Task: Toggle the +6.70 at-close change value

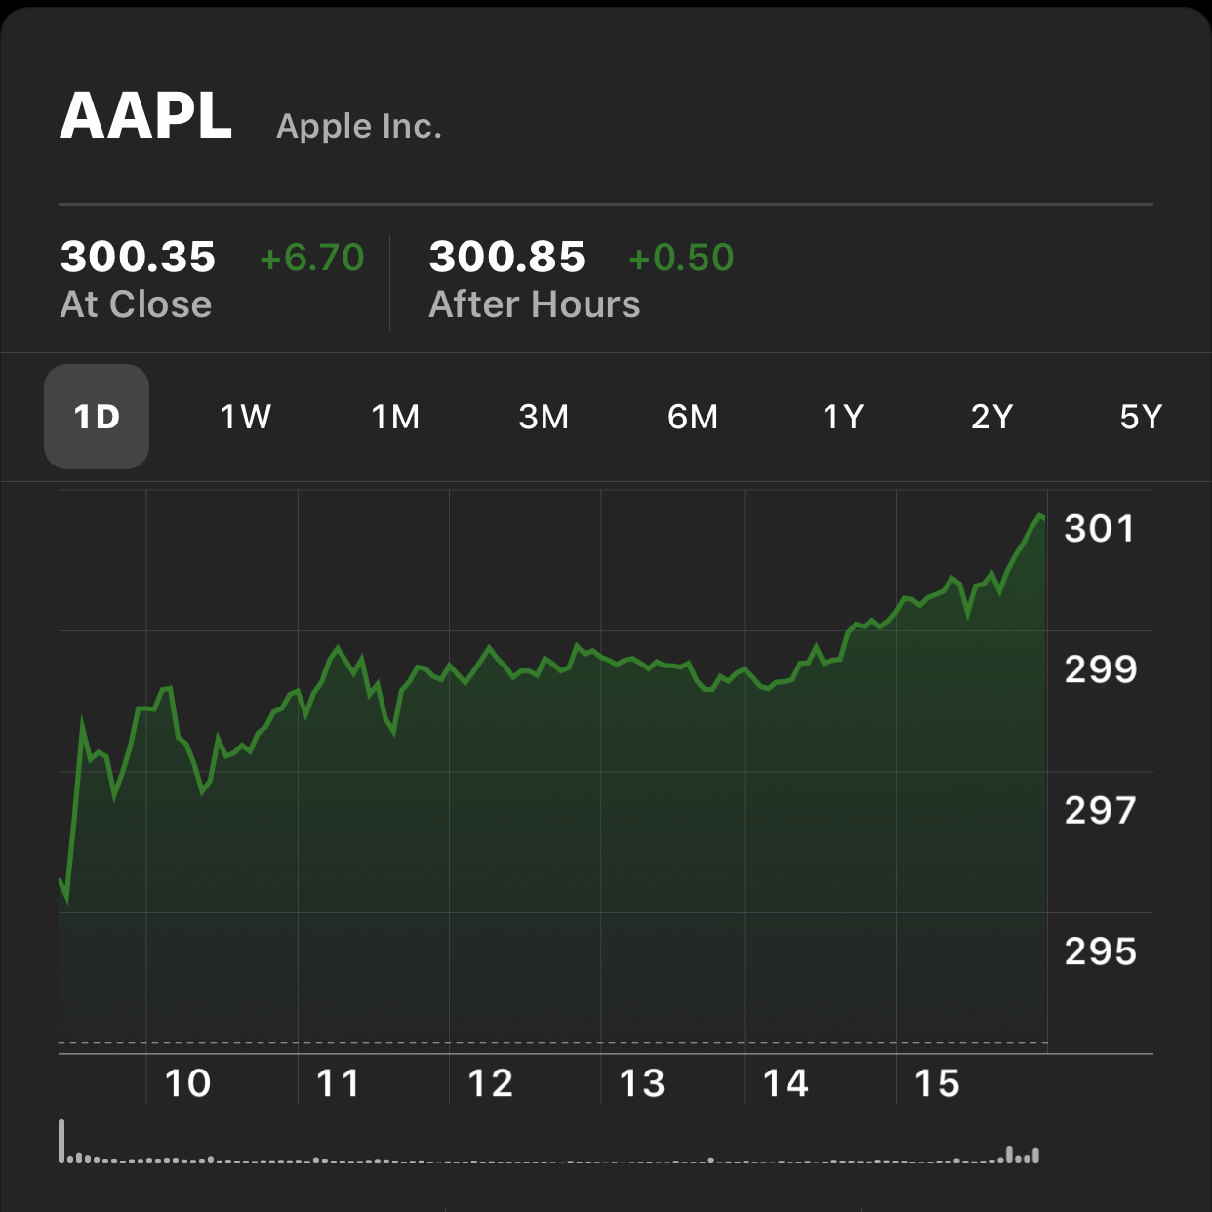Action: [311, 258]
